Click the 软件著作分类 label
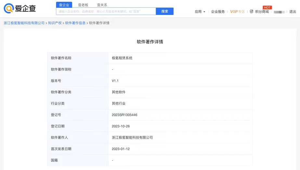 click(x=61, y=92)
